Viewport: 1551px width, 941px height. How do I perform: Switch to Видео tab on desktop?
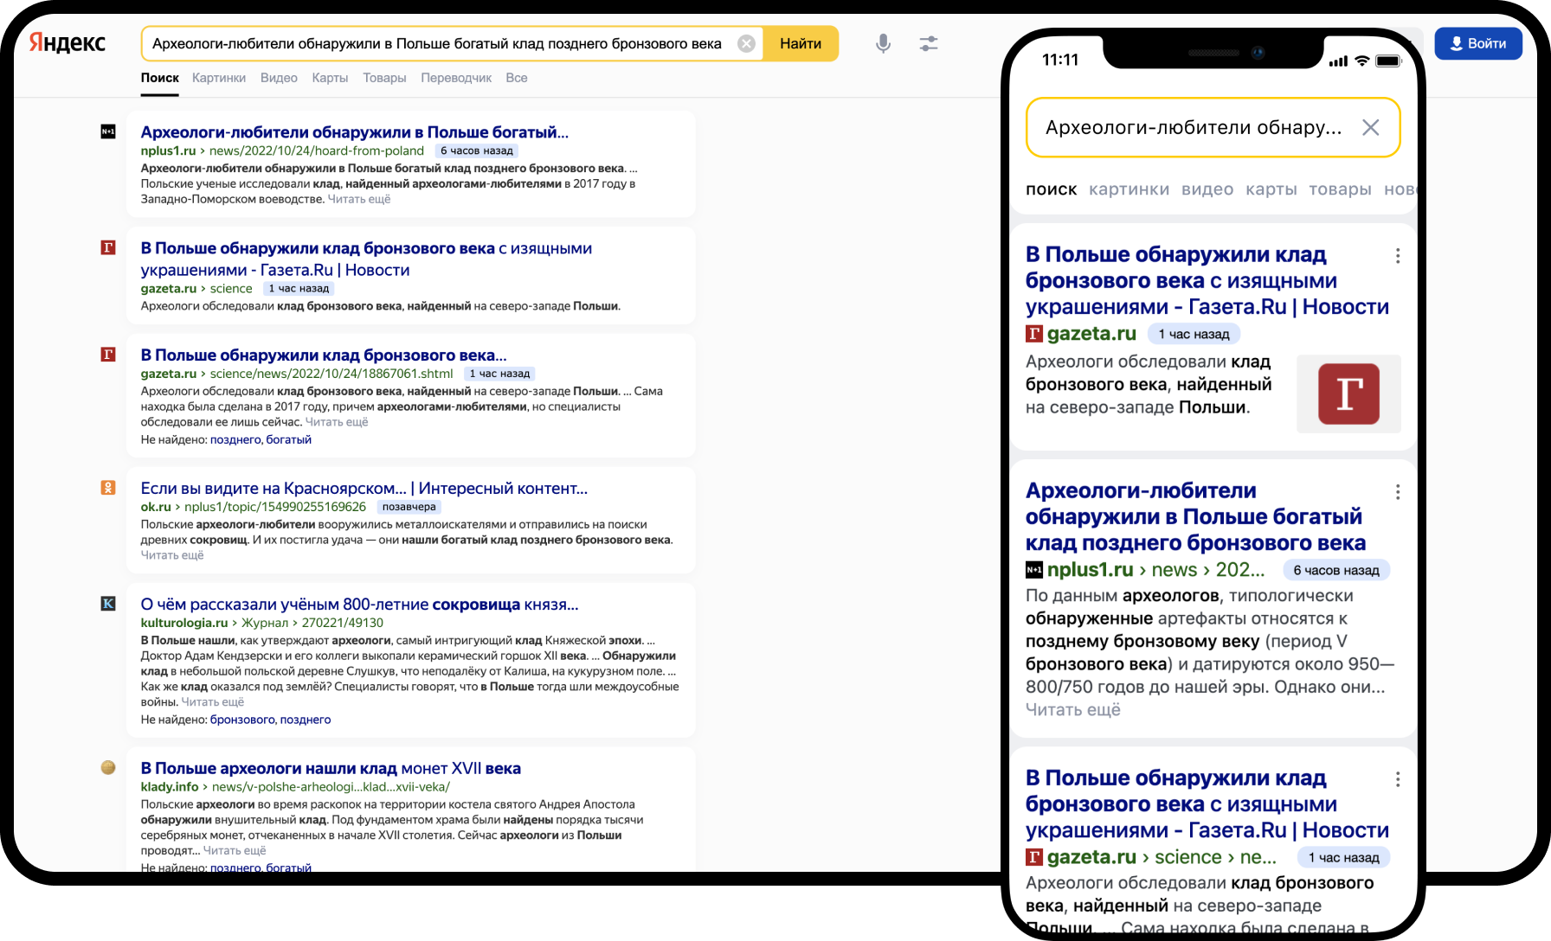279,78
